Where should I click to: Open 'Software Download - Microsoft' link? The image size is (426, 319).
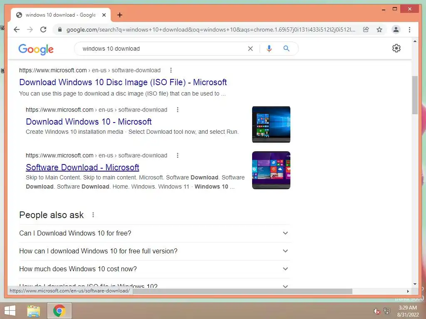point(82,167)
